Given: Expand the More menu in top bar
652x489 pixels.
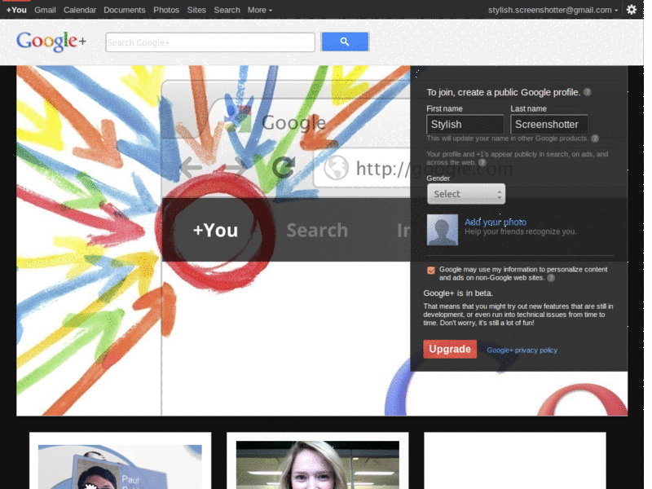Looking at the screenshot, I should tap(260, 10).
